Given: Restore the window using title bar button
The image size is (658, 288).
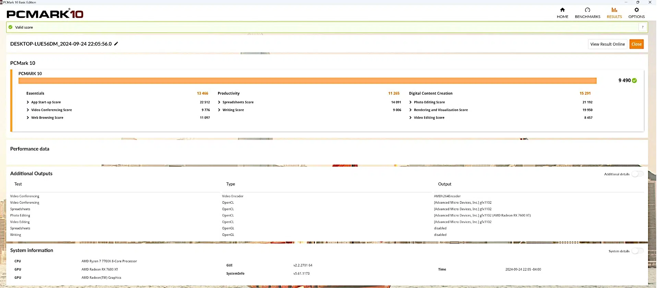Looking at the screenshot, I should 638,2.
